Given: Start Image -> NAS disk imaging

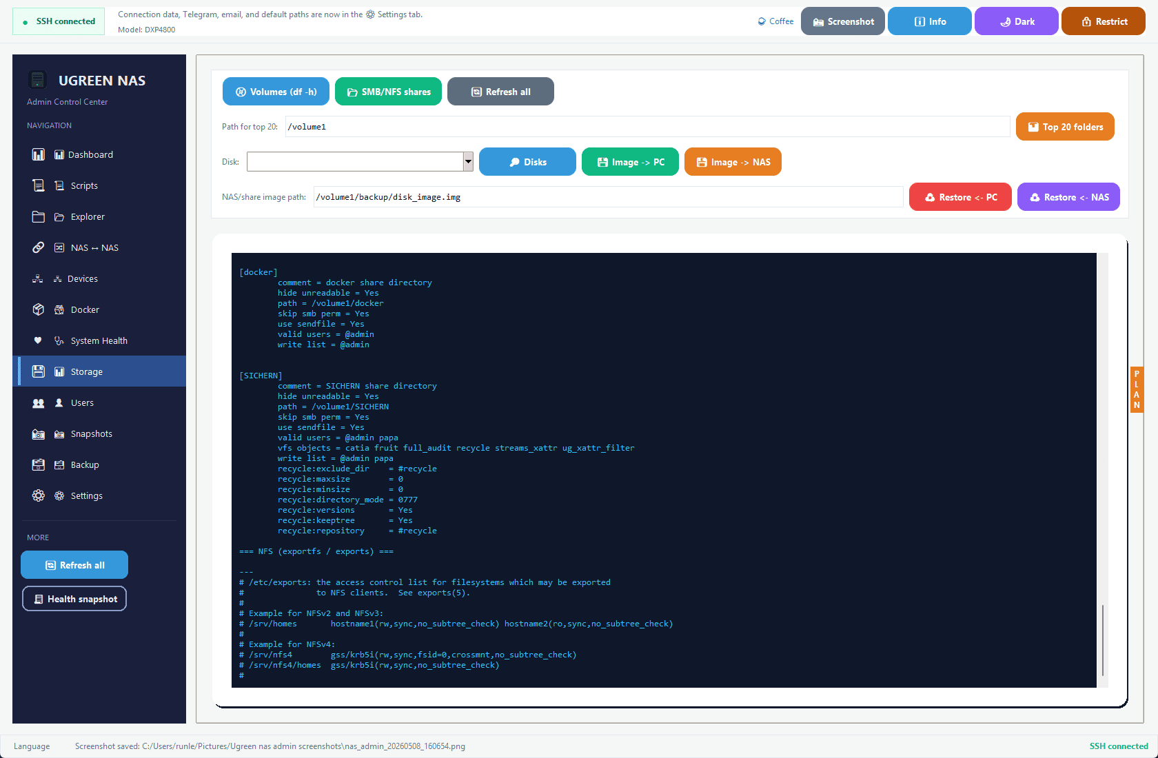Looking at the screenshot, I should tap(733, 162).
